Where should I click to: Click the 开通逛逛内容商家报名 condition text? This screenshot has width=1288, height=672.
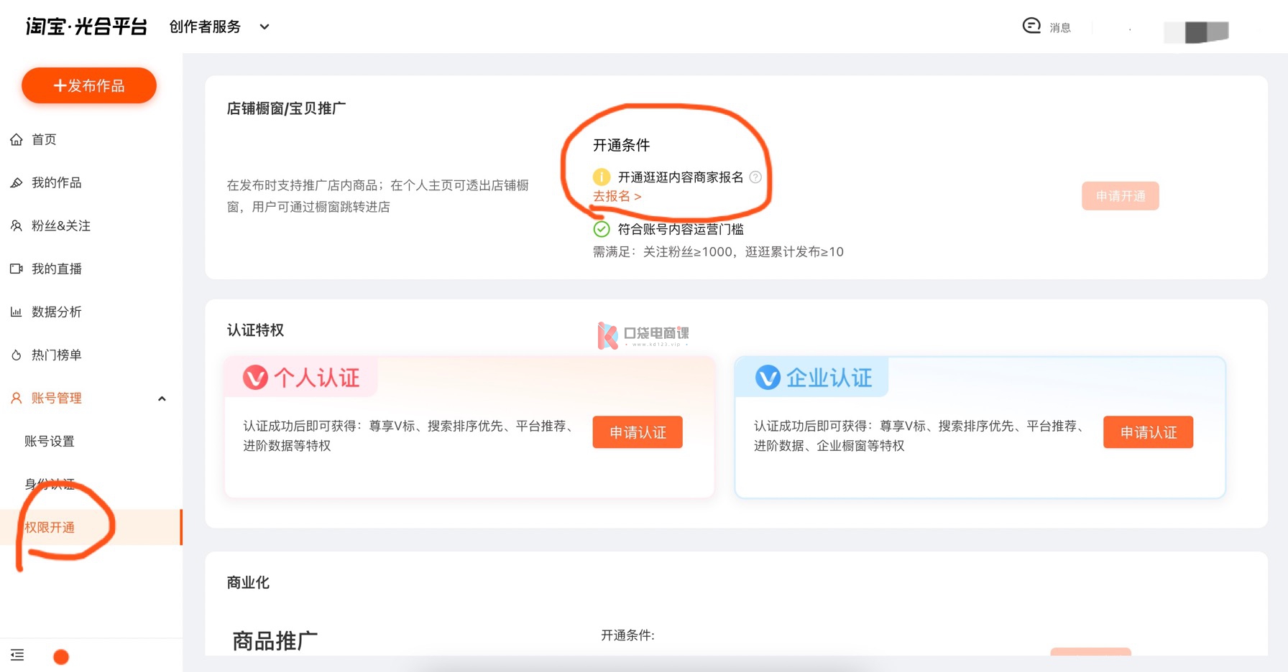(x=681, y=177)
